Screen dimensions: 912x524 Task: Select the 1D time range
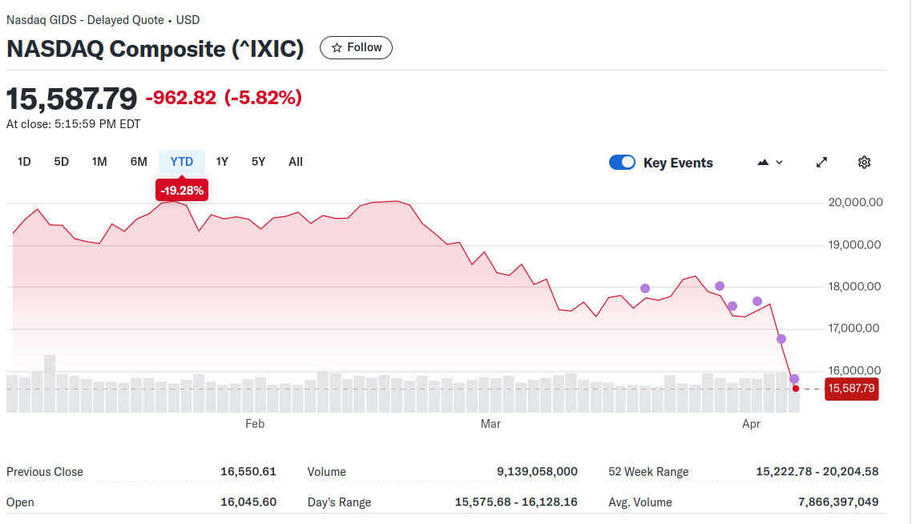(24, 162)
